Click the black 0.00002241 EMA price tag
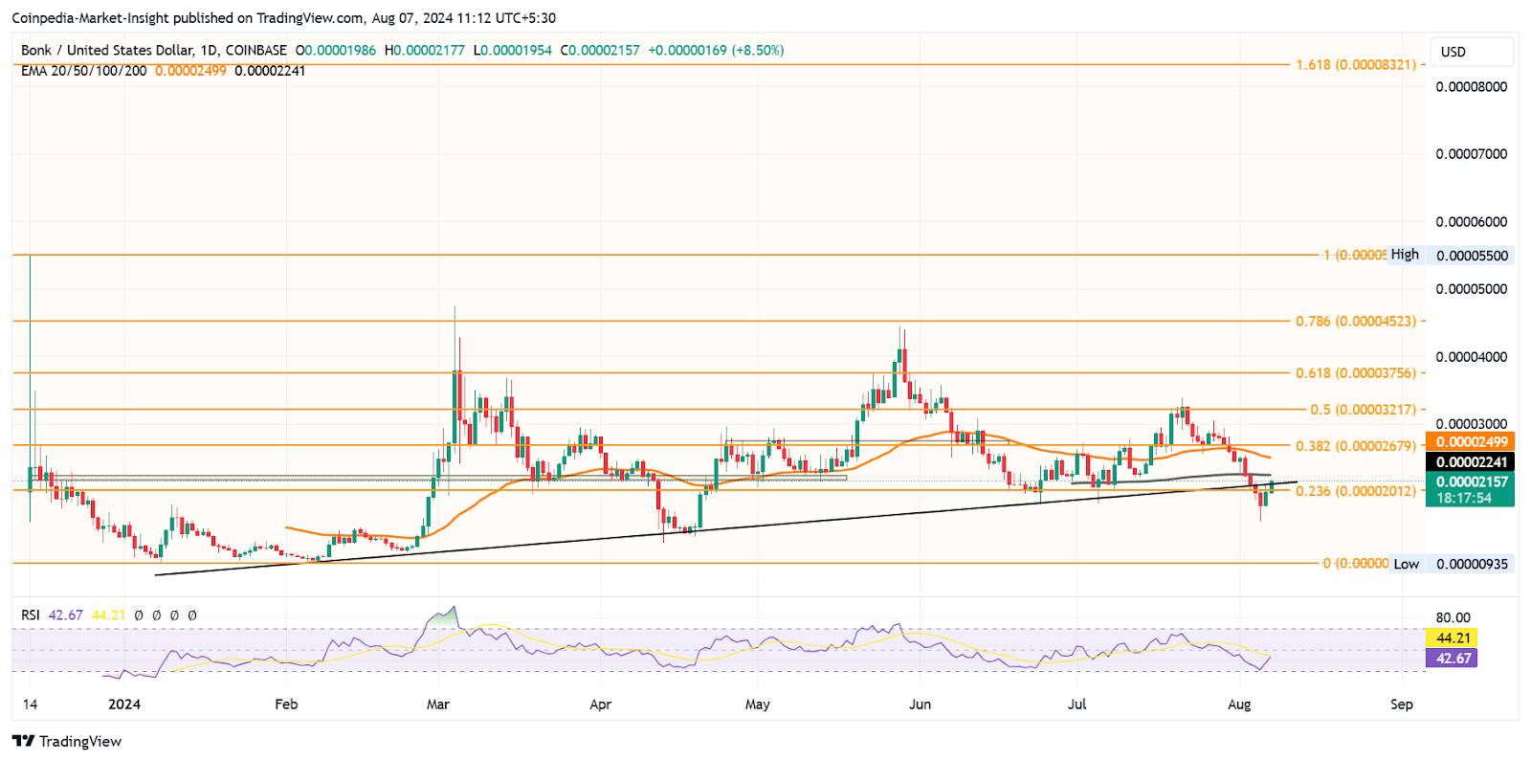The image size is (1531, 761). tap(1470, 462)
